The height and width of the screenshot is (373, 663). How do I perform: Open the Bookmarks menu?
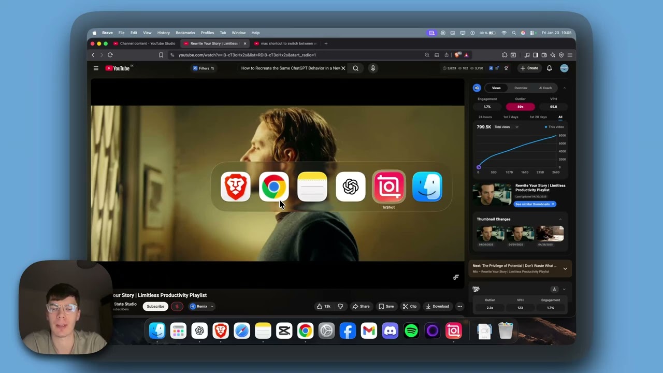(185, 33)
